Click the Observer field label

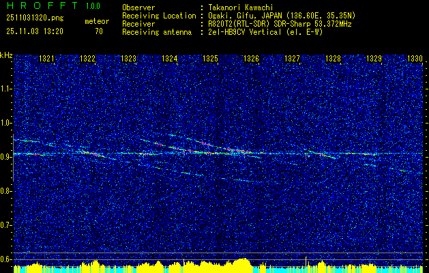[138, 8]
